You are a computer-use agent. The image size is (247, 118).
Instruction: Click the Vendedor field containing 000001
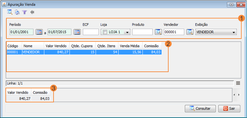[x=174, y=32]
